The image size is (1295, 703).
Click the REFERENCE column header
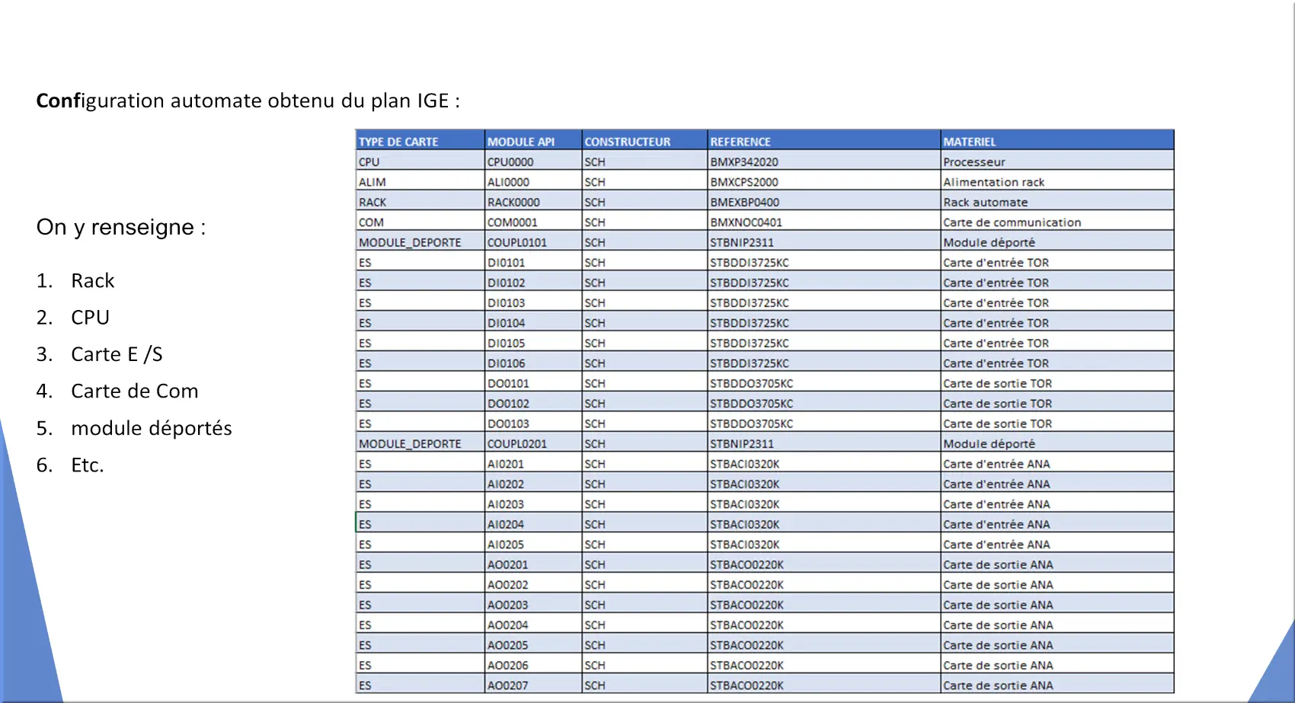point(824,142)
